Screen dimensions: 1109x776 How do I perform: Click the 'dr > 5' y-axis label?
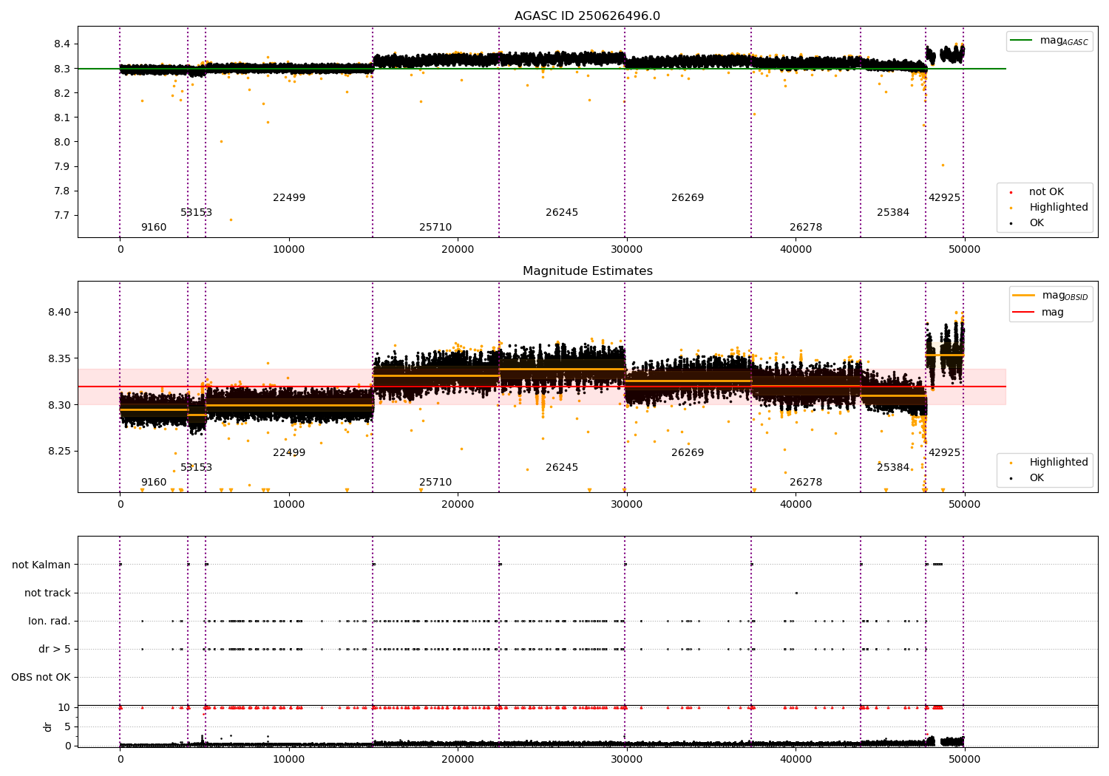pos(55,650)
